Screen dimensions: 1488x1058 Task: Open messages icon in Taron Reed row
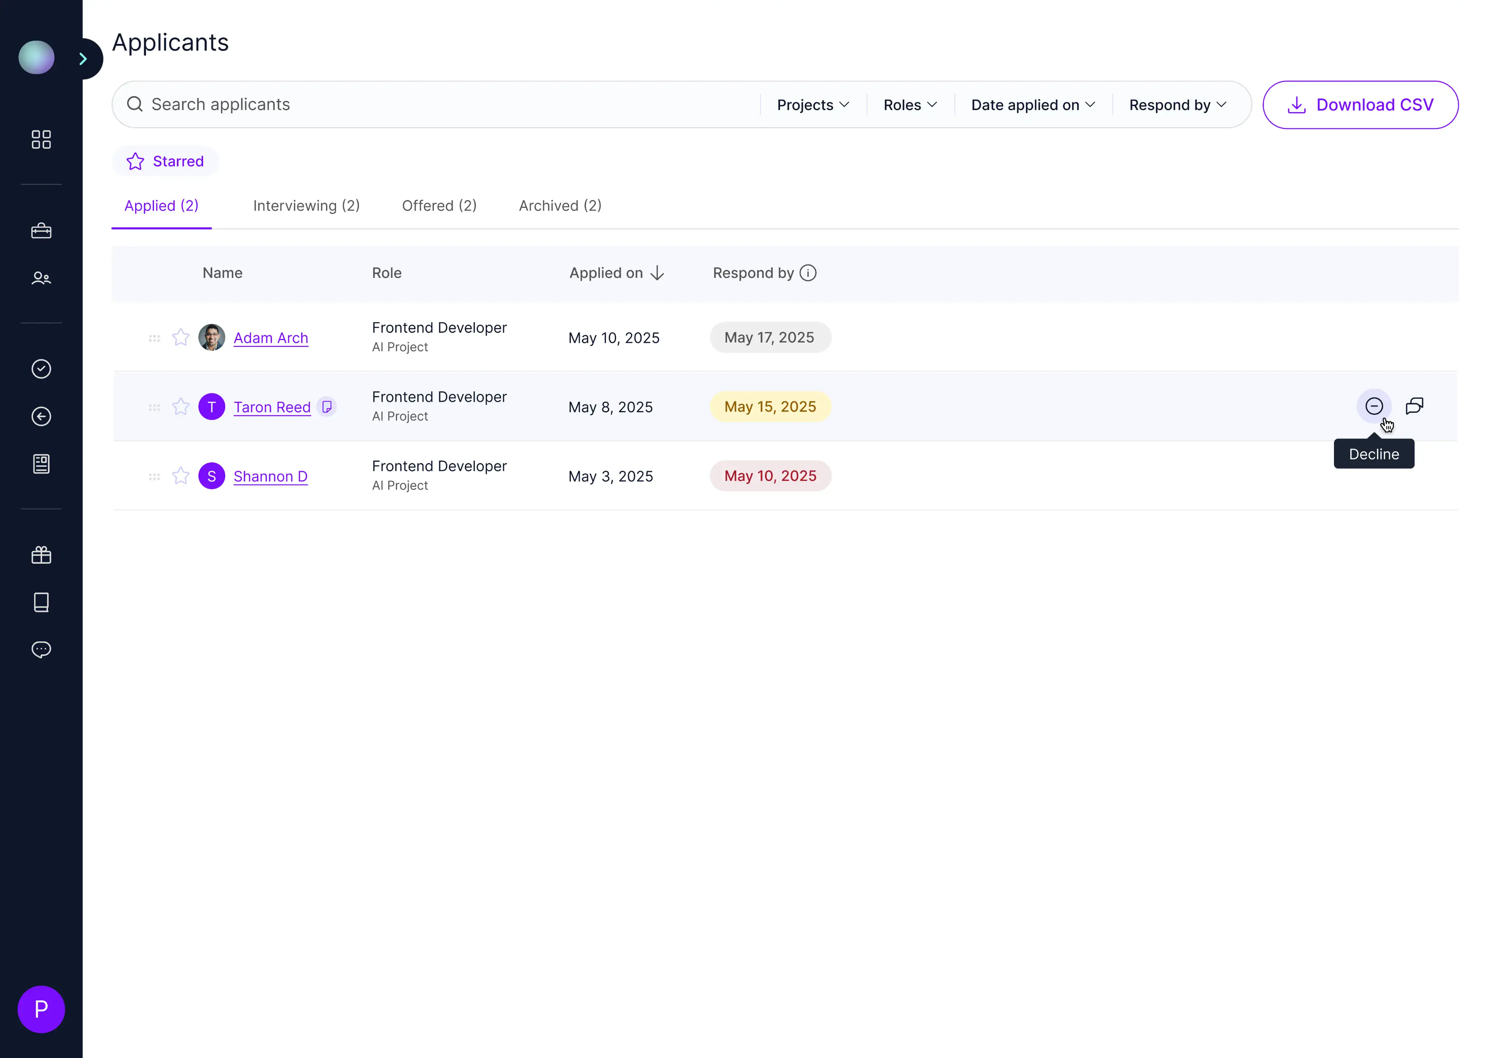click(1414, 406)
